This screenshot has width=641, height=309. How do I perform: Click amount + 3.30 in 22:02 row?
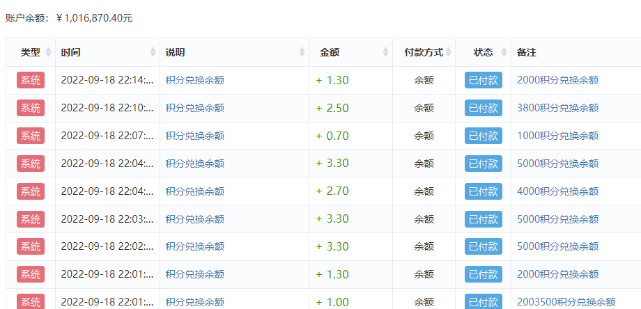click(x=332, y=246)
